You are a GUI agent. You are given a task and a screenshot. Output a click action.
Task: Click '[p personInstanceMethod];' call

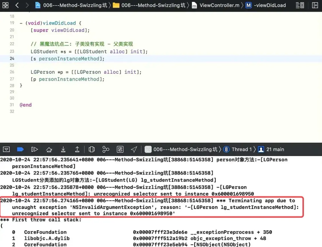[x=68, y=79]
